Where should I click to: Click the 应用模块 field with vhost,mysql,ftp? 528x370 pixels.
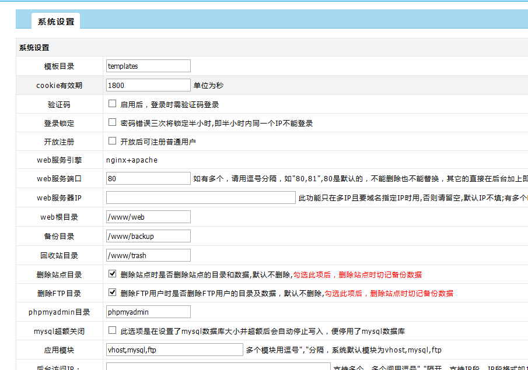pos(174,350)
